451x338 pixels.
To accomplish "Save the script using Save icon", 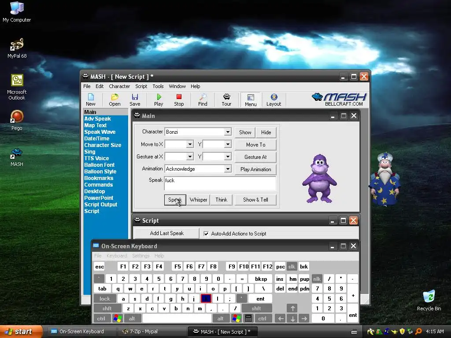I will 135,100.
